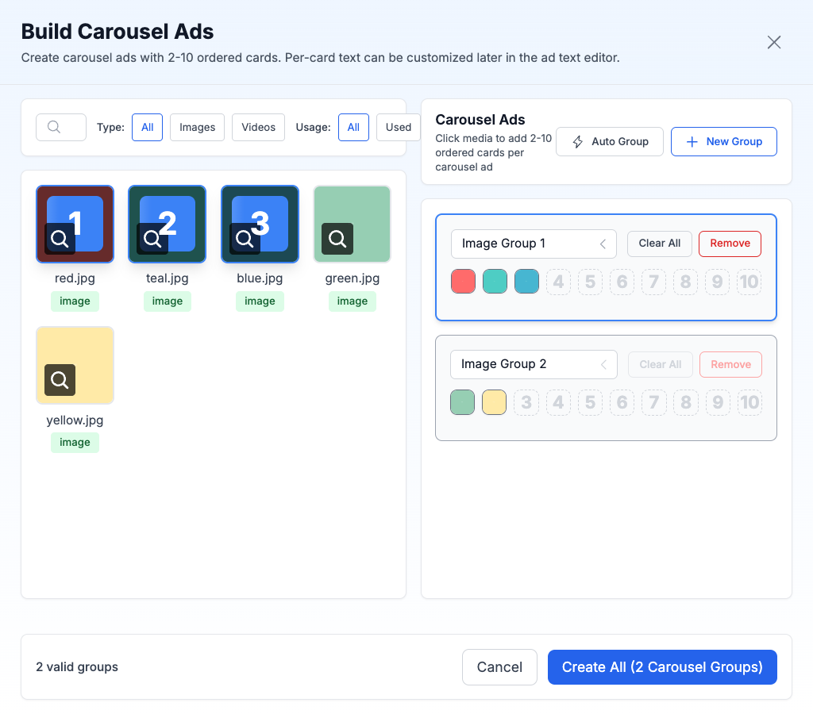Click the magnifier preview icon on red.jpg

[60, 239]
